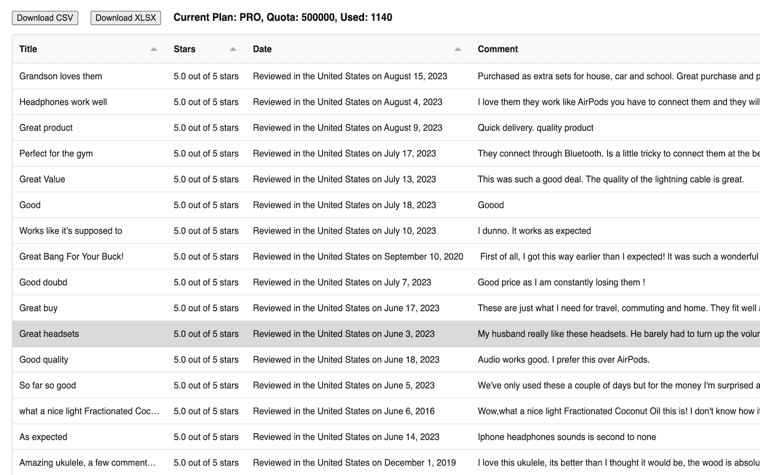
Task: Click the highlighted "Great headsets" row
Action: coord(49,334)
